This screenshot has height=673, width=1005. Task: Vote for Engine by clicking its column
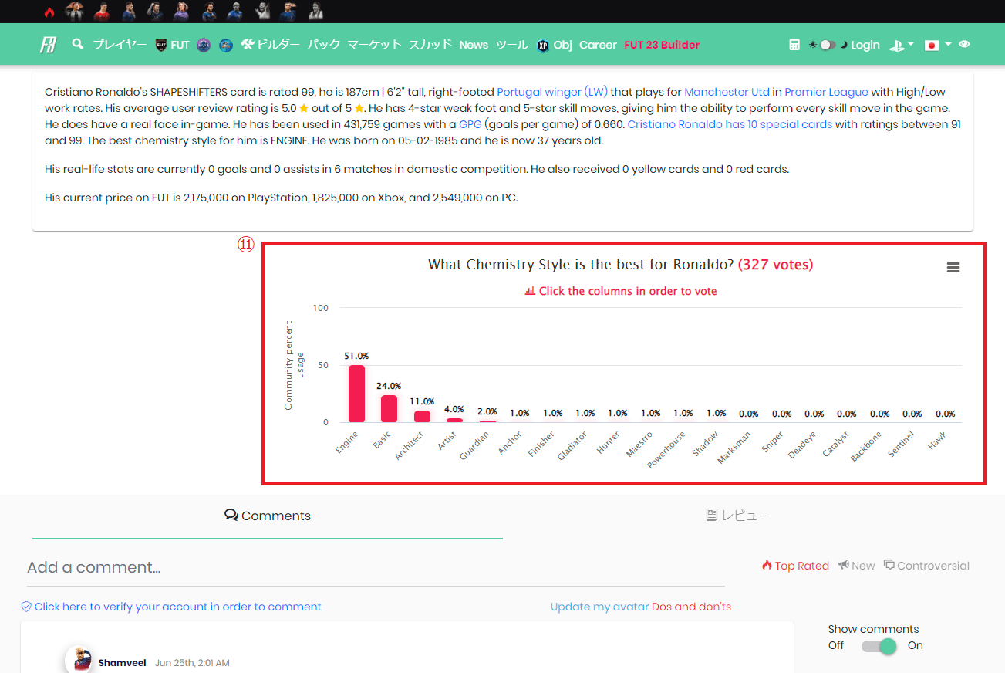tap(356, 394)
